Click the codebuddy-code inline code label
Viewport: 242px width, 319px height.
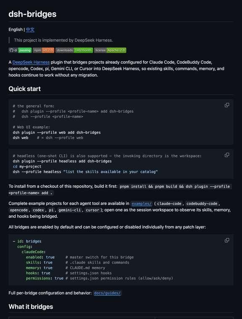pyautogui.click(x=202, y=204)
